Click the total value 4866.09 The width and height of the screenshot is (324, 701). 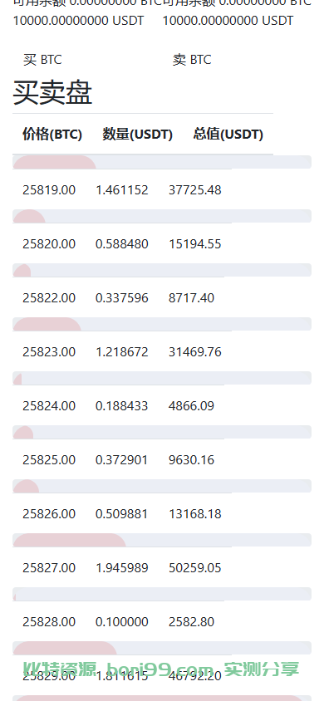[x=191, y=406]
